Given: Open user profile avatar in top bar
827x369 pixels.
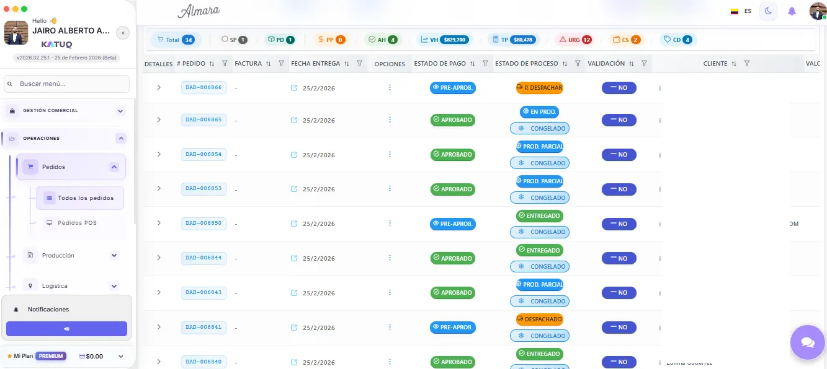Looking at the screenshot, I should tap(817, 11).
